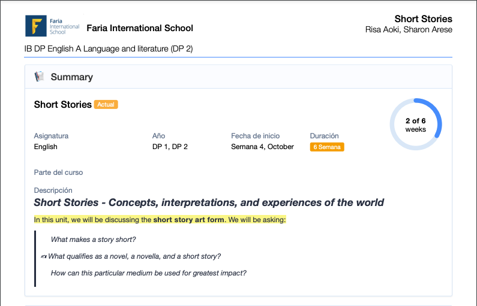477x306 pixels.
Task: Click the '6 Semana' duration badge
Action: (326, 147)
